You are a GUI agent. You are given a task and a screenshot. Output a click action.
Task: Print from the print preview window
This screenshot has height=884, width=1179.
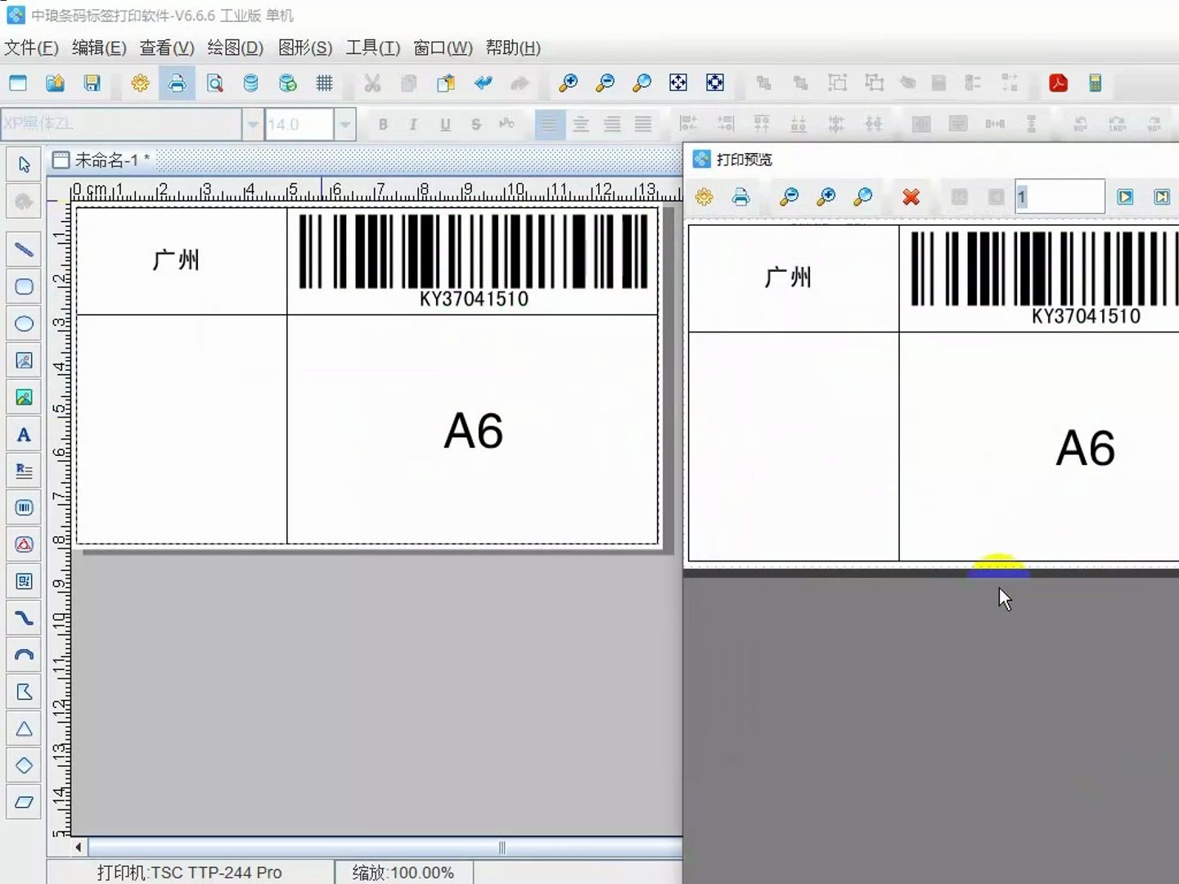(740, 196)
